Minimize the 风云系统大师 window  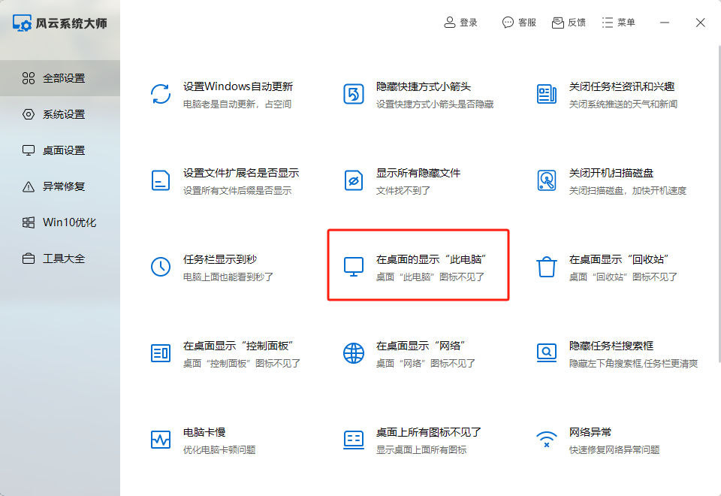(x=665, y=23)
